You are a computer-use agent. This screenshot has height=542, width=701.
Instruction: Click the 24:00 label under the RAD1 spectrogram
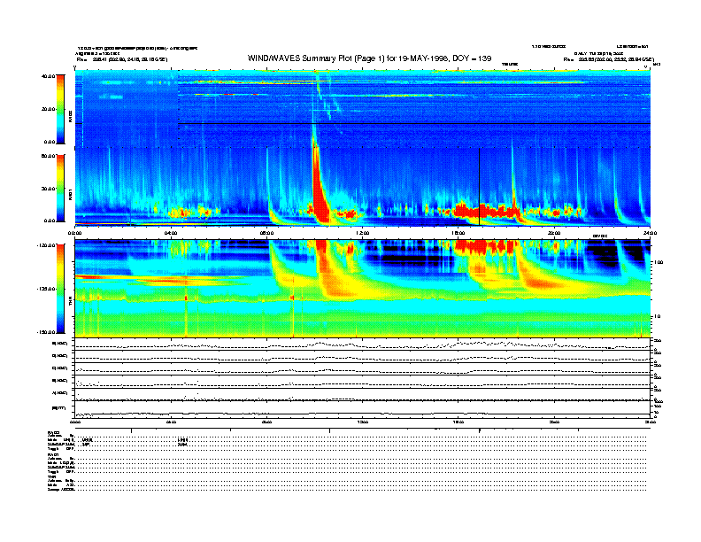650,233
